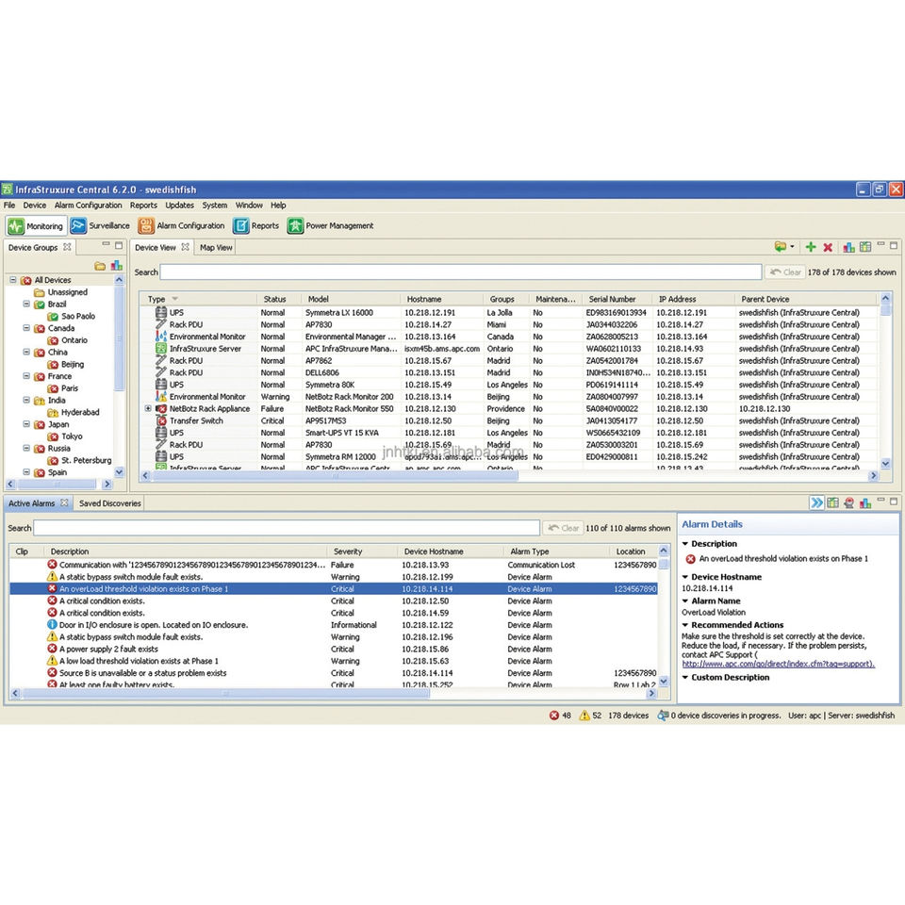Screen dimensions: 905x905
Task: Click the bar chart icon in Device View toolbar
Action: tap(848, 247)
